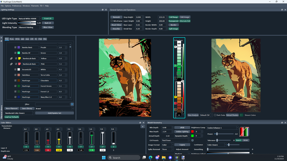Open the LED Light Type dropdown
This screenshot has width=287, height=161.
30,19
